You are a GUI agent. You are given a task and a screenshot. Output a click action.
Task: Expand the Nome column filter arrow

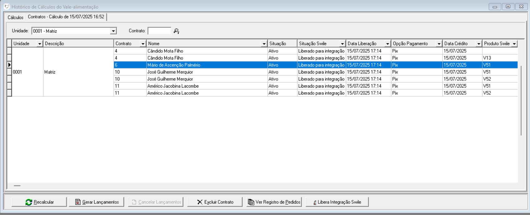(x=264, y=44)
